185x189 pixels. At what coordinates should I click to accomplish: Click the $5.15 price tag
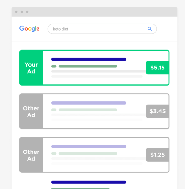point(157,68)
